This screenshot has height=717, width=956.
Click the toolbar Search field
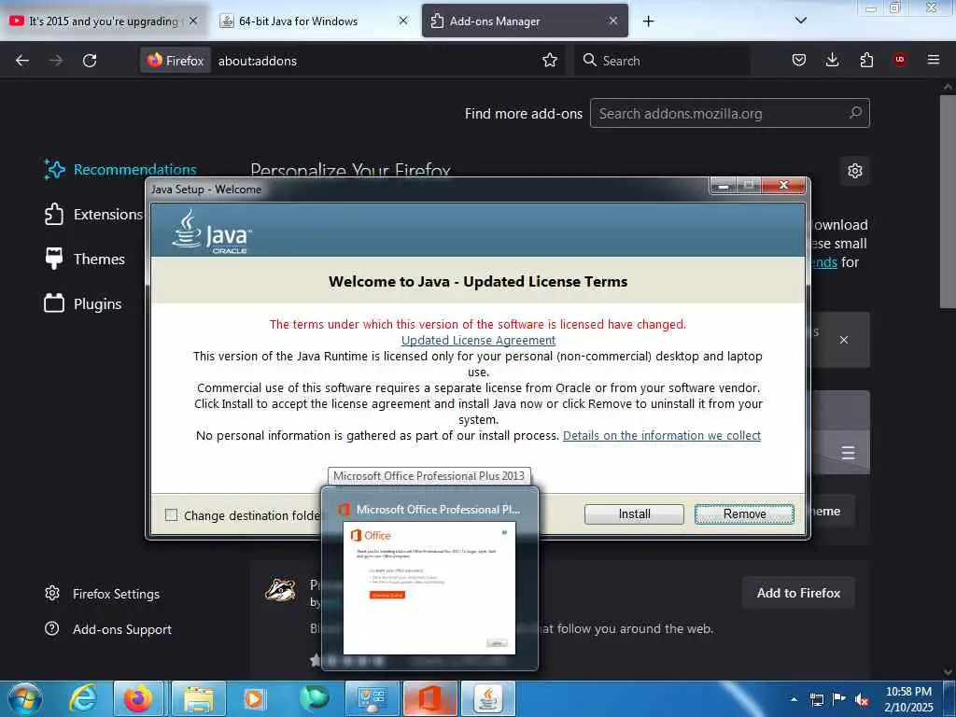pos(662,61)
